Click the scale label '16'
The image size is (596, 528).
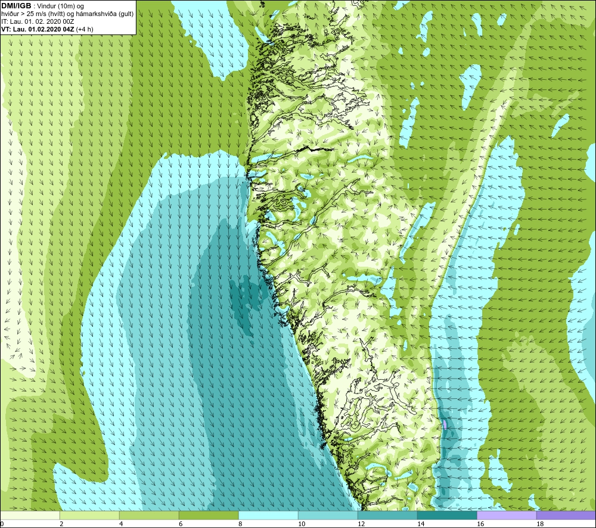click(480, 524)
